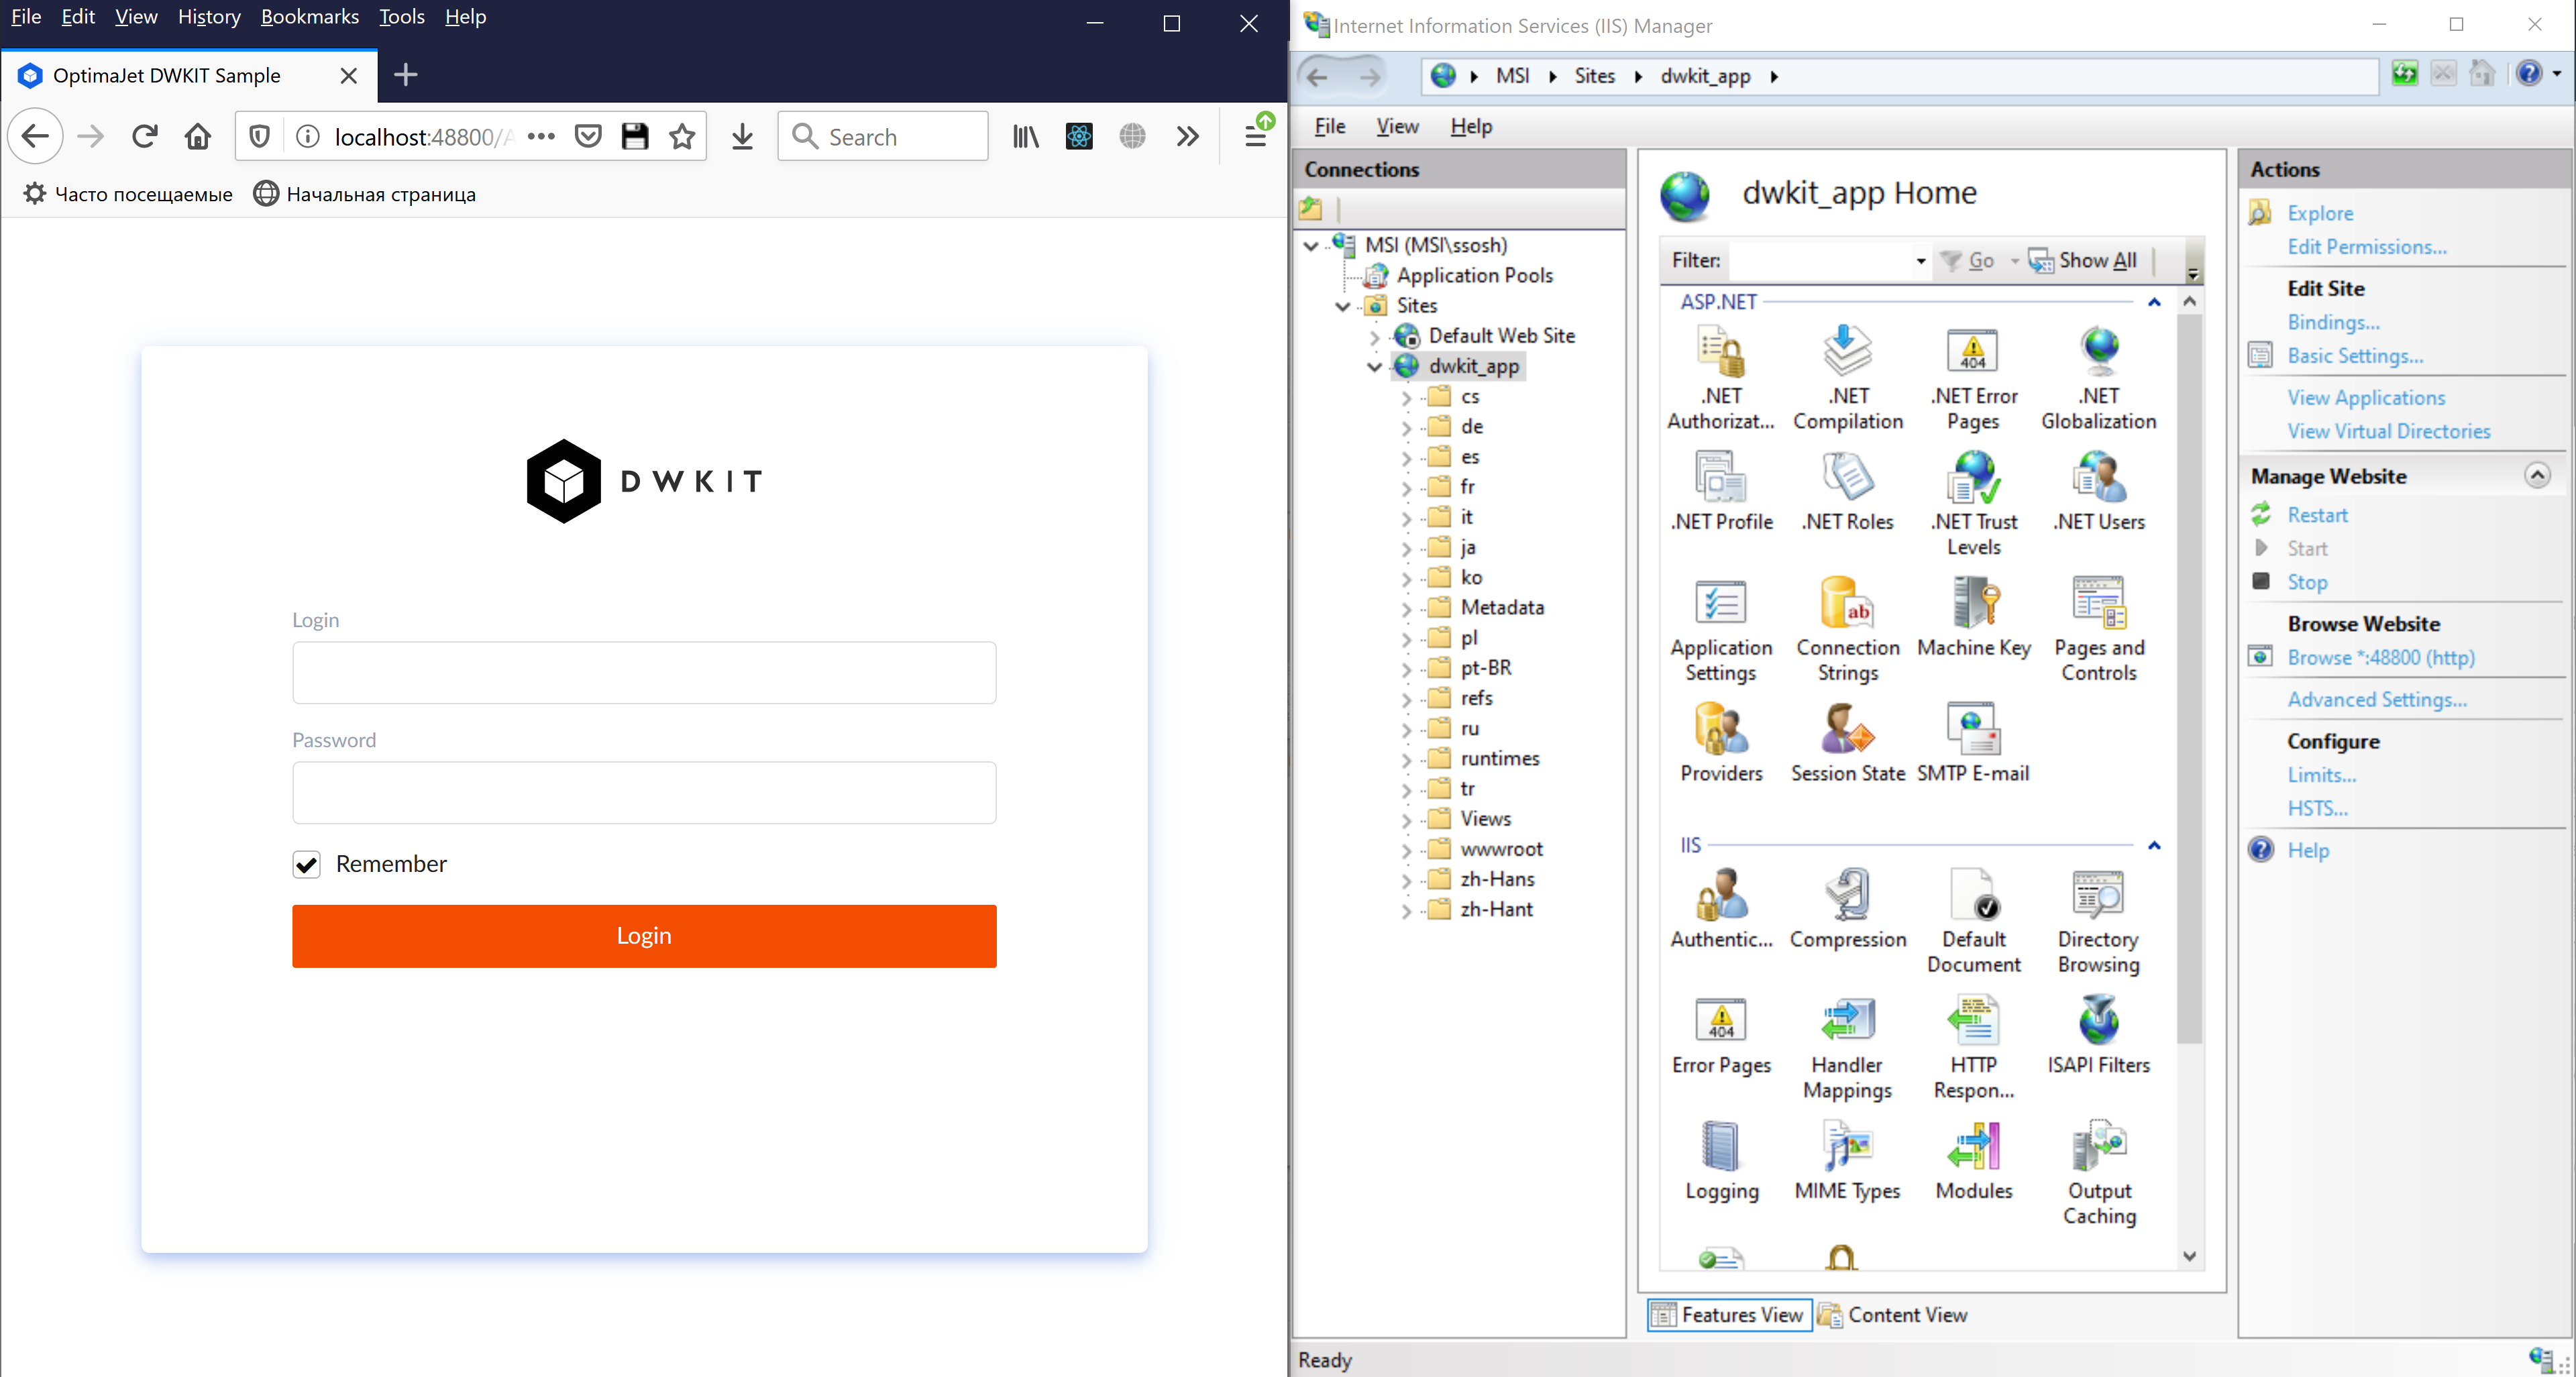The width and height of the screenshot is (2576, 1377).
Task: Click Show All filter button
Action: click(2083, 261)
